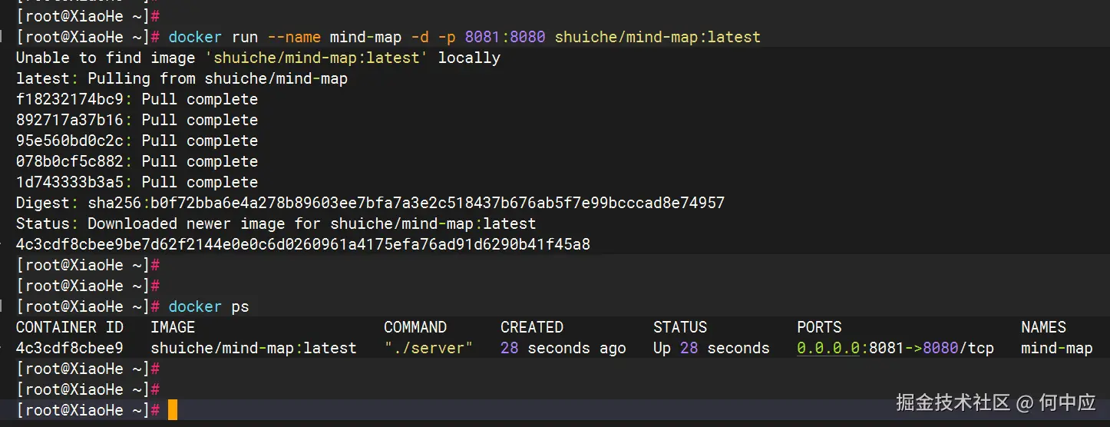The image size is (1110, 427).
Task: Click the full 64-character container ID output line
Action: point(303,244)
